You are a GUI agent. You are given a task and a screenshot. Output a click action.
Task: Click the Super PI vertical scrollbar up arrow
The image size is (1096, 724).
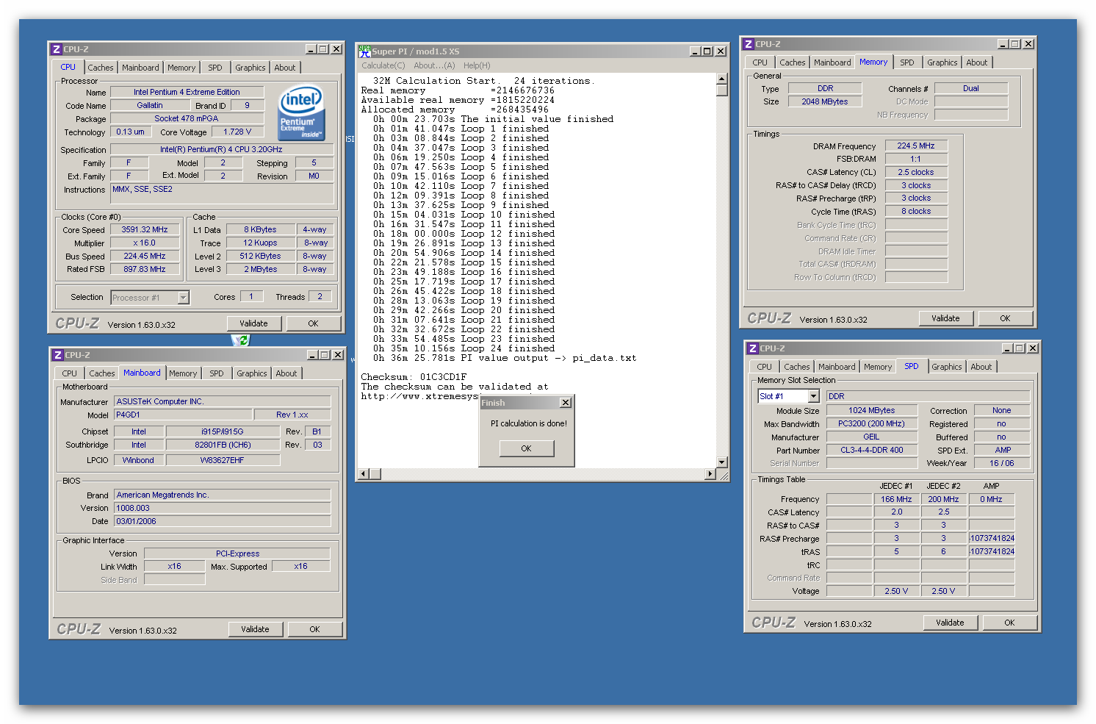722,79
